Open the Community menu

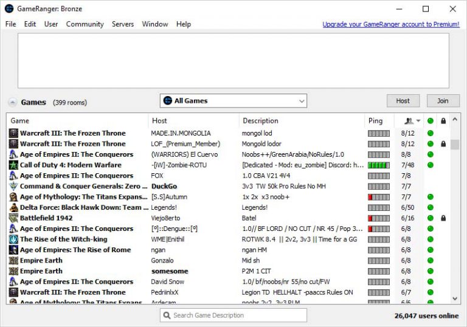point(85,24)
